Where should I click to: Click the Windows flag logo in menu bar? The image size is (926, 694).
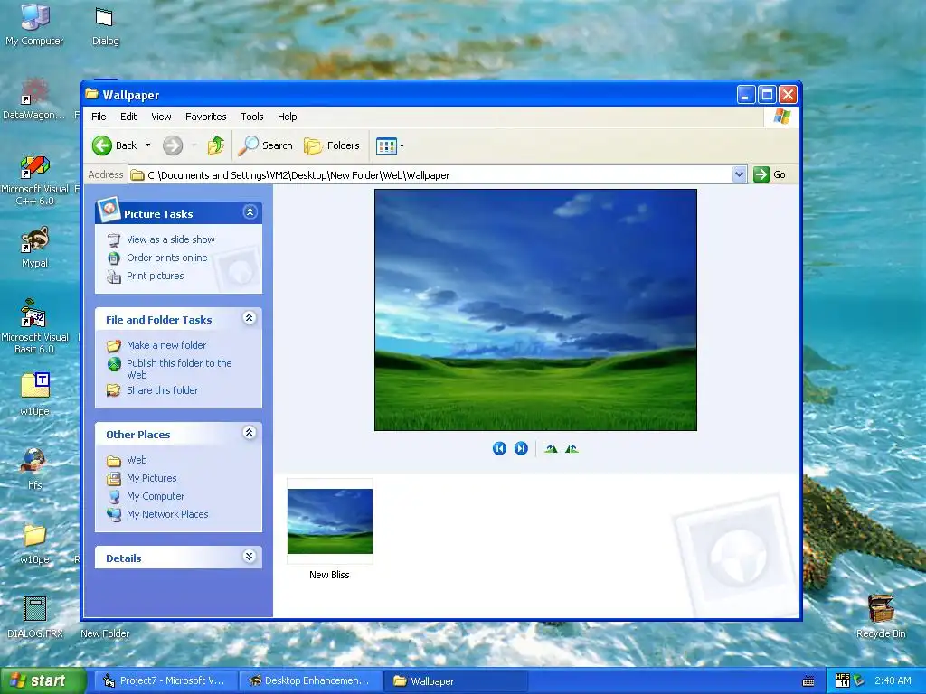pyautogui.click(x=782, y=117)
